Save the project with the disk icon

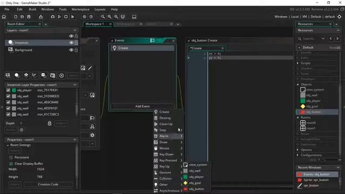tap(29, 17)
